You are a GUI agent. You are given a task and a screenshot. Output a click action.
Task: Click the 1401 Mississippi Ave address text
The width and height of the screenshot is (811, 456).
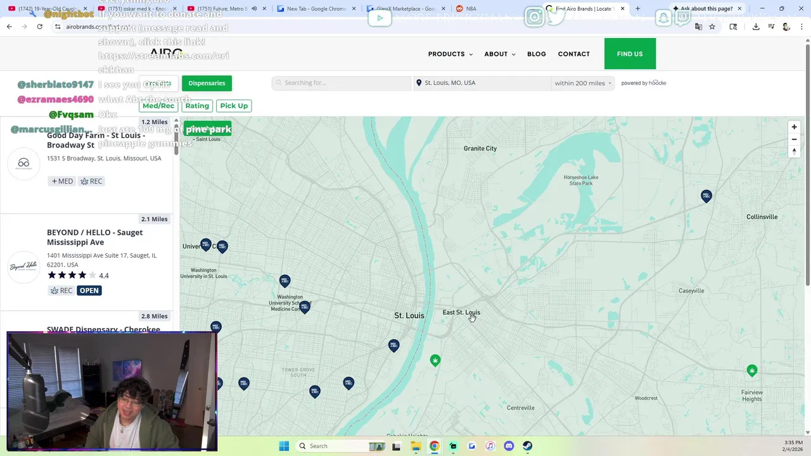pos(101,260)
